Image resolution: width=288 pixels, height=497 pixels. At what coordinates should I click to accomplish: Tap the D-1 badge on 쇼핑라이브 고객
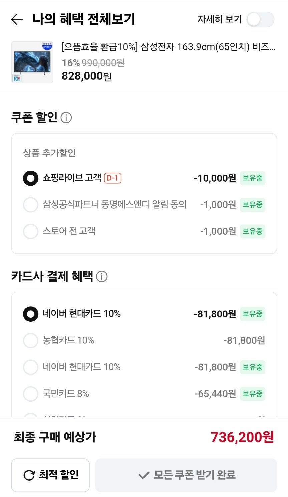click(x=113, y=178)
